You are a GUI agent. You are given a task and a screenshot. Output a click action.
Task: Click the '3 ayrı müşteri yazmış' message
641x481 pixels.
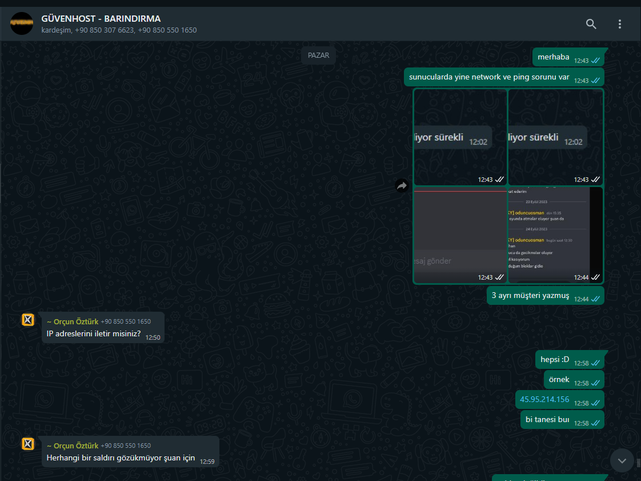point(546,296)
